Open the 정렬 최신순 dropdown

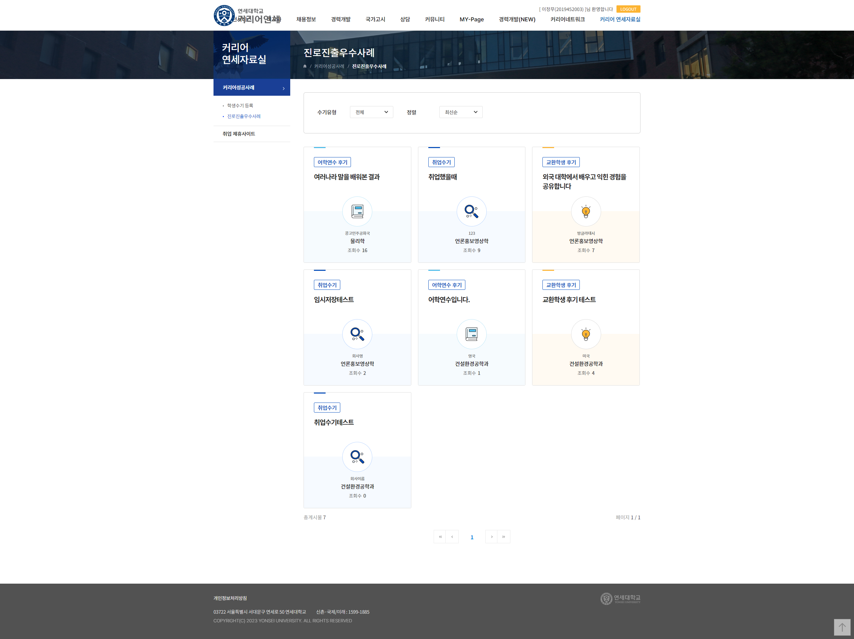pos(461,112)
